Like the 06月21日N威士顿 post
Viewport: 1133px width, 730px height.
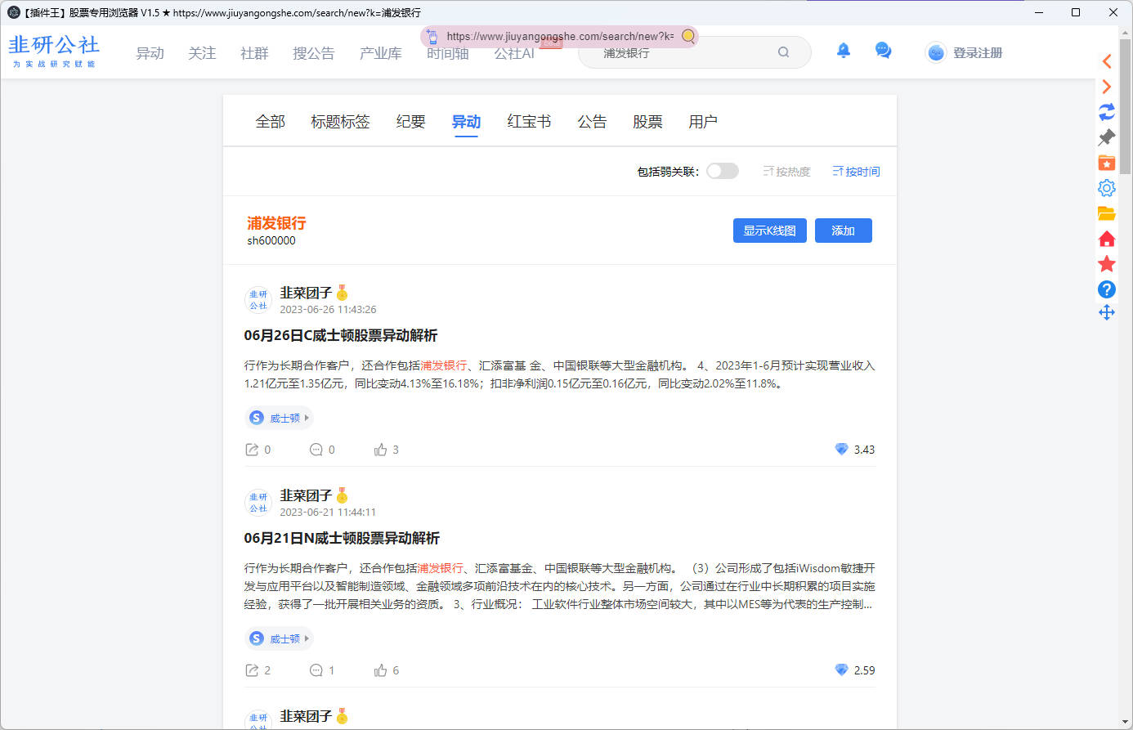380,670
